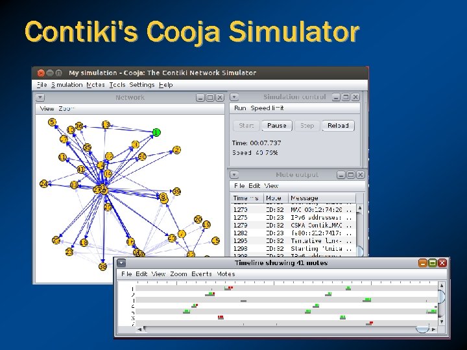Open Speed limit menu
The height and width of the screenshot is (350, 467).
(267, 108)
